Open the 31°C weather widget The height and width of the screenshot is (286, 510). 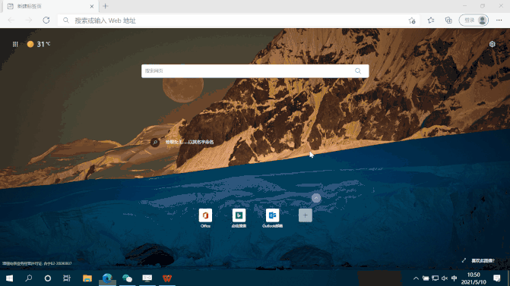(39, 44)
